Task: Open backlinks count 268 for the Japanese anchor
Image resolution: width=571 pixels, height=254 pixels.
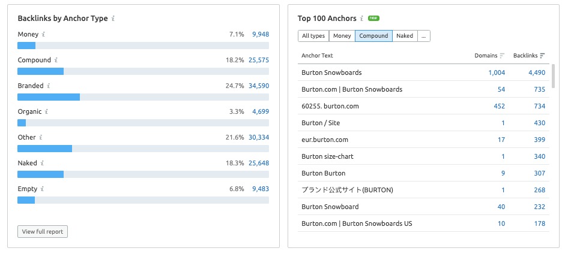Action: pos(540,190)
